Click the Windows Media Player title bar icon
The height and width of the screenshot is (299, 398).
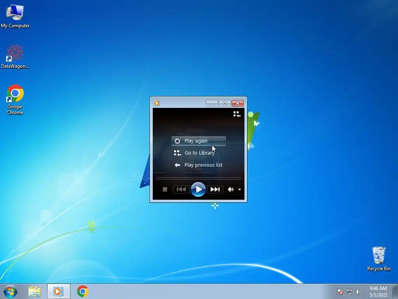tap(157, 103)
